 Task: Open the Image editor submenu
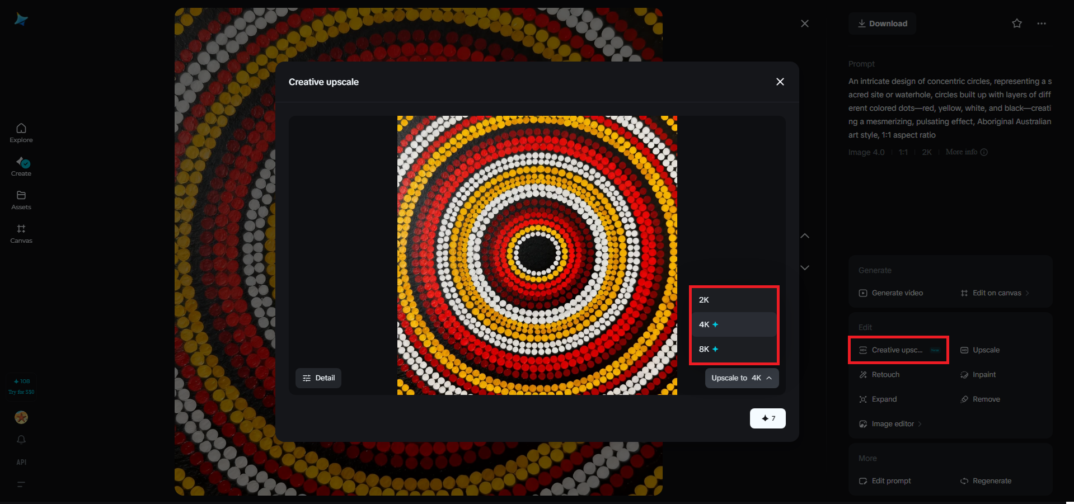tap(890, 424)
